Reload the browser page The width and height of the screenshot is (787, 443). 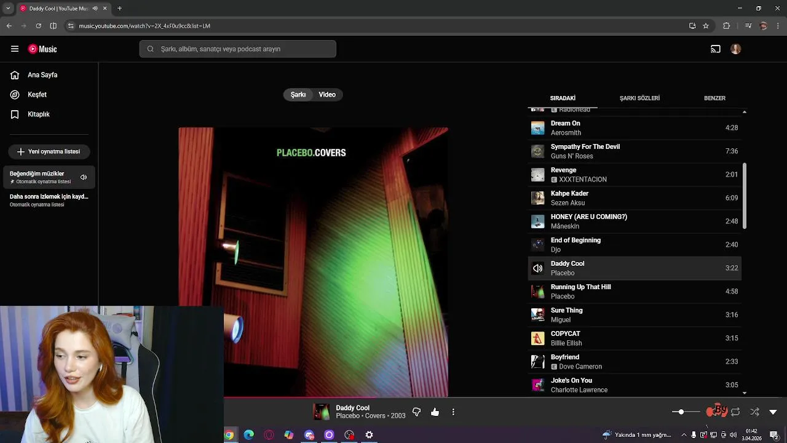click(x=38, y=26)
